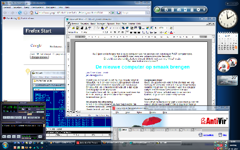Click the Winamp balance slider
The image size is (240, 150).
(33, 112)
